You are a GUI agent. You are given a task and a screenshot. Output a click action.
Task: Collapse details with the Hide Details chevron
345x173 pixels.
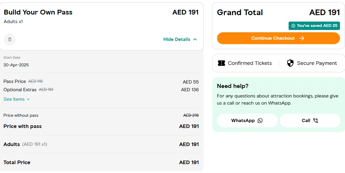tap(195, 39)
